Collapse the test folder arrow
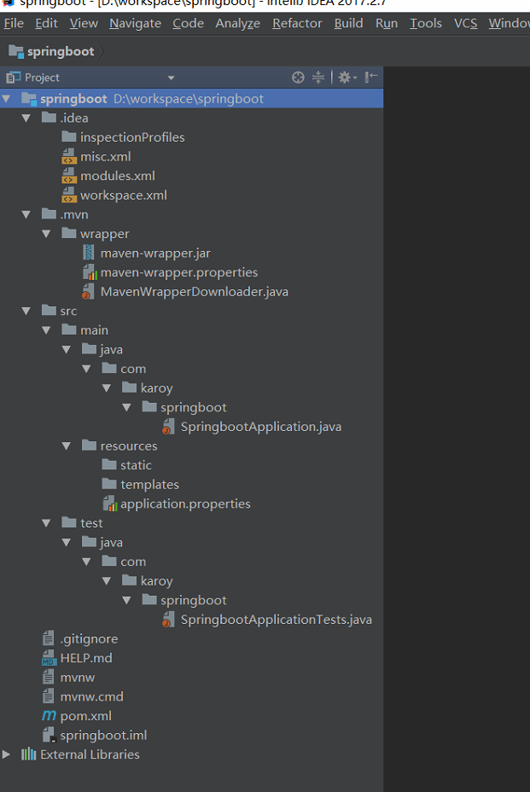530x792 pixels. click(x=46, y=523)
